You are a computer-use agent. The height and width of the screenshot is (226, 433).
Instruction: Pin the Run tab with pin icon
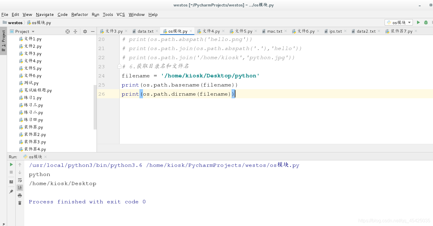11,192
